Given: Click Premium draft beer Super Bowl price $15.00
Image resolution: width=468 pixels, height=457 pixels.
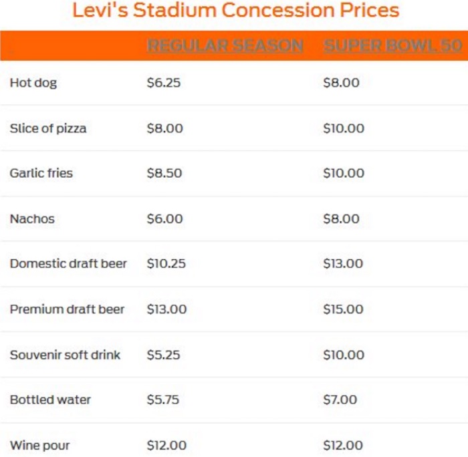Looking at the screenshot, I should [343, 309].
